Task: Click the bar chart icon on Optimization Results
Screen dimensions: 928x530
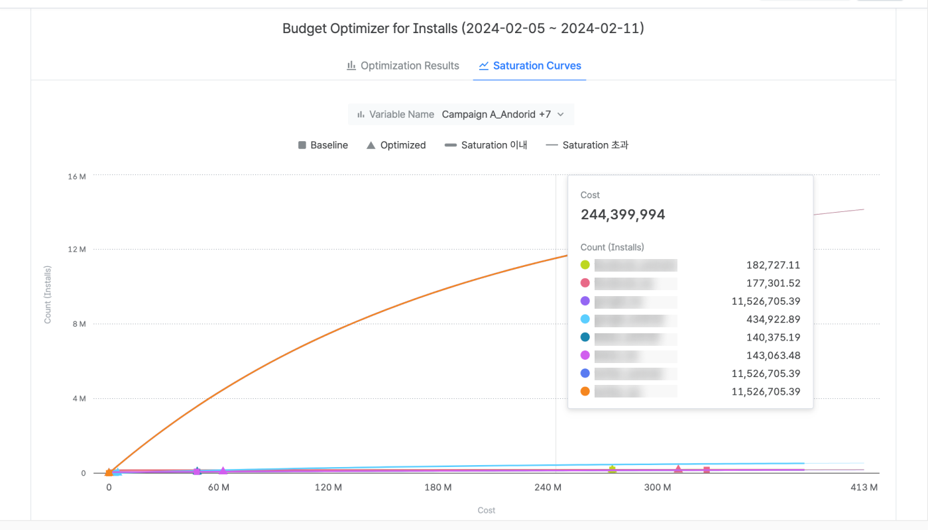Action: click(351, 66)
